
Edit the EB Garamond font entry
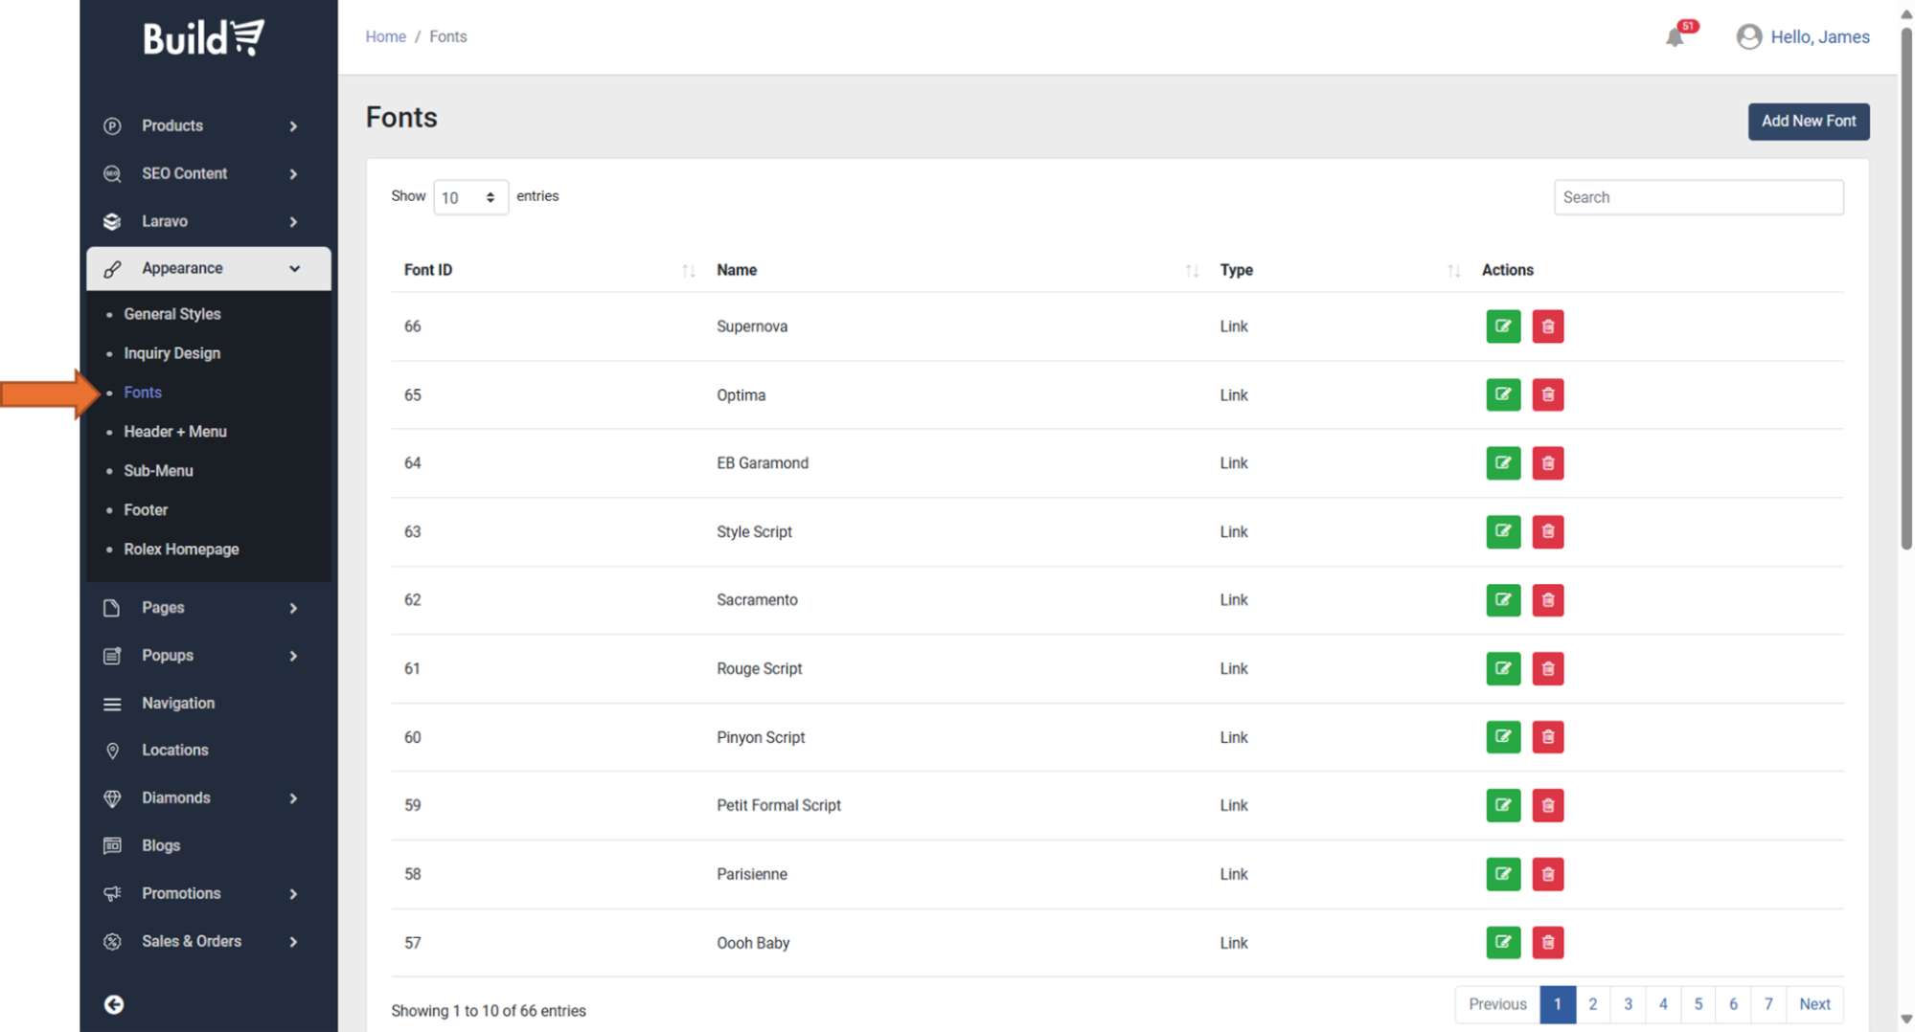coord(1503,463)
